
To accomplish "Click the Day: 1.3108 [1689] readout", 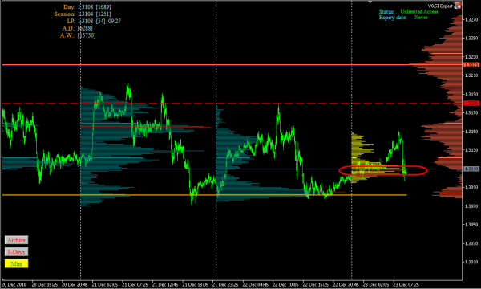I will 87,6.
